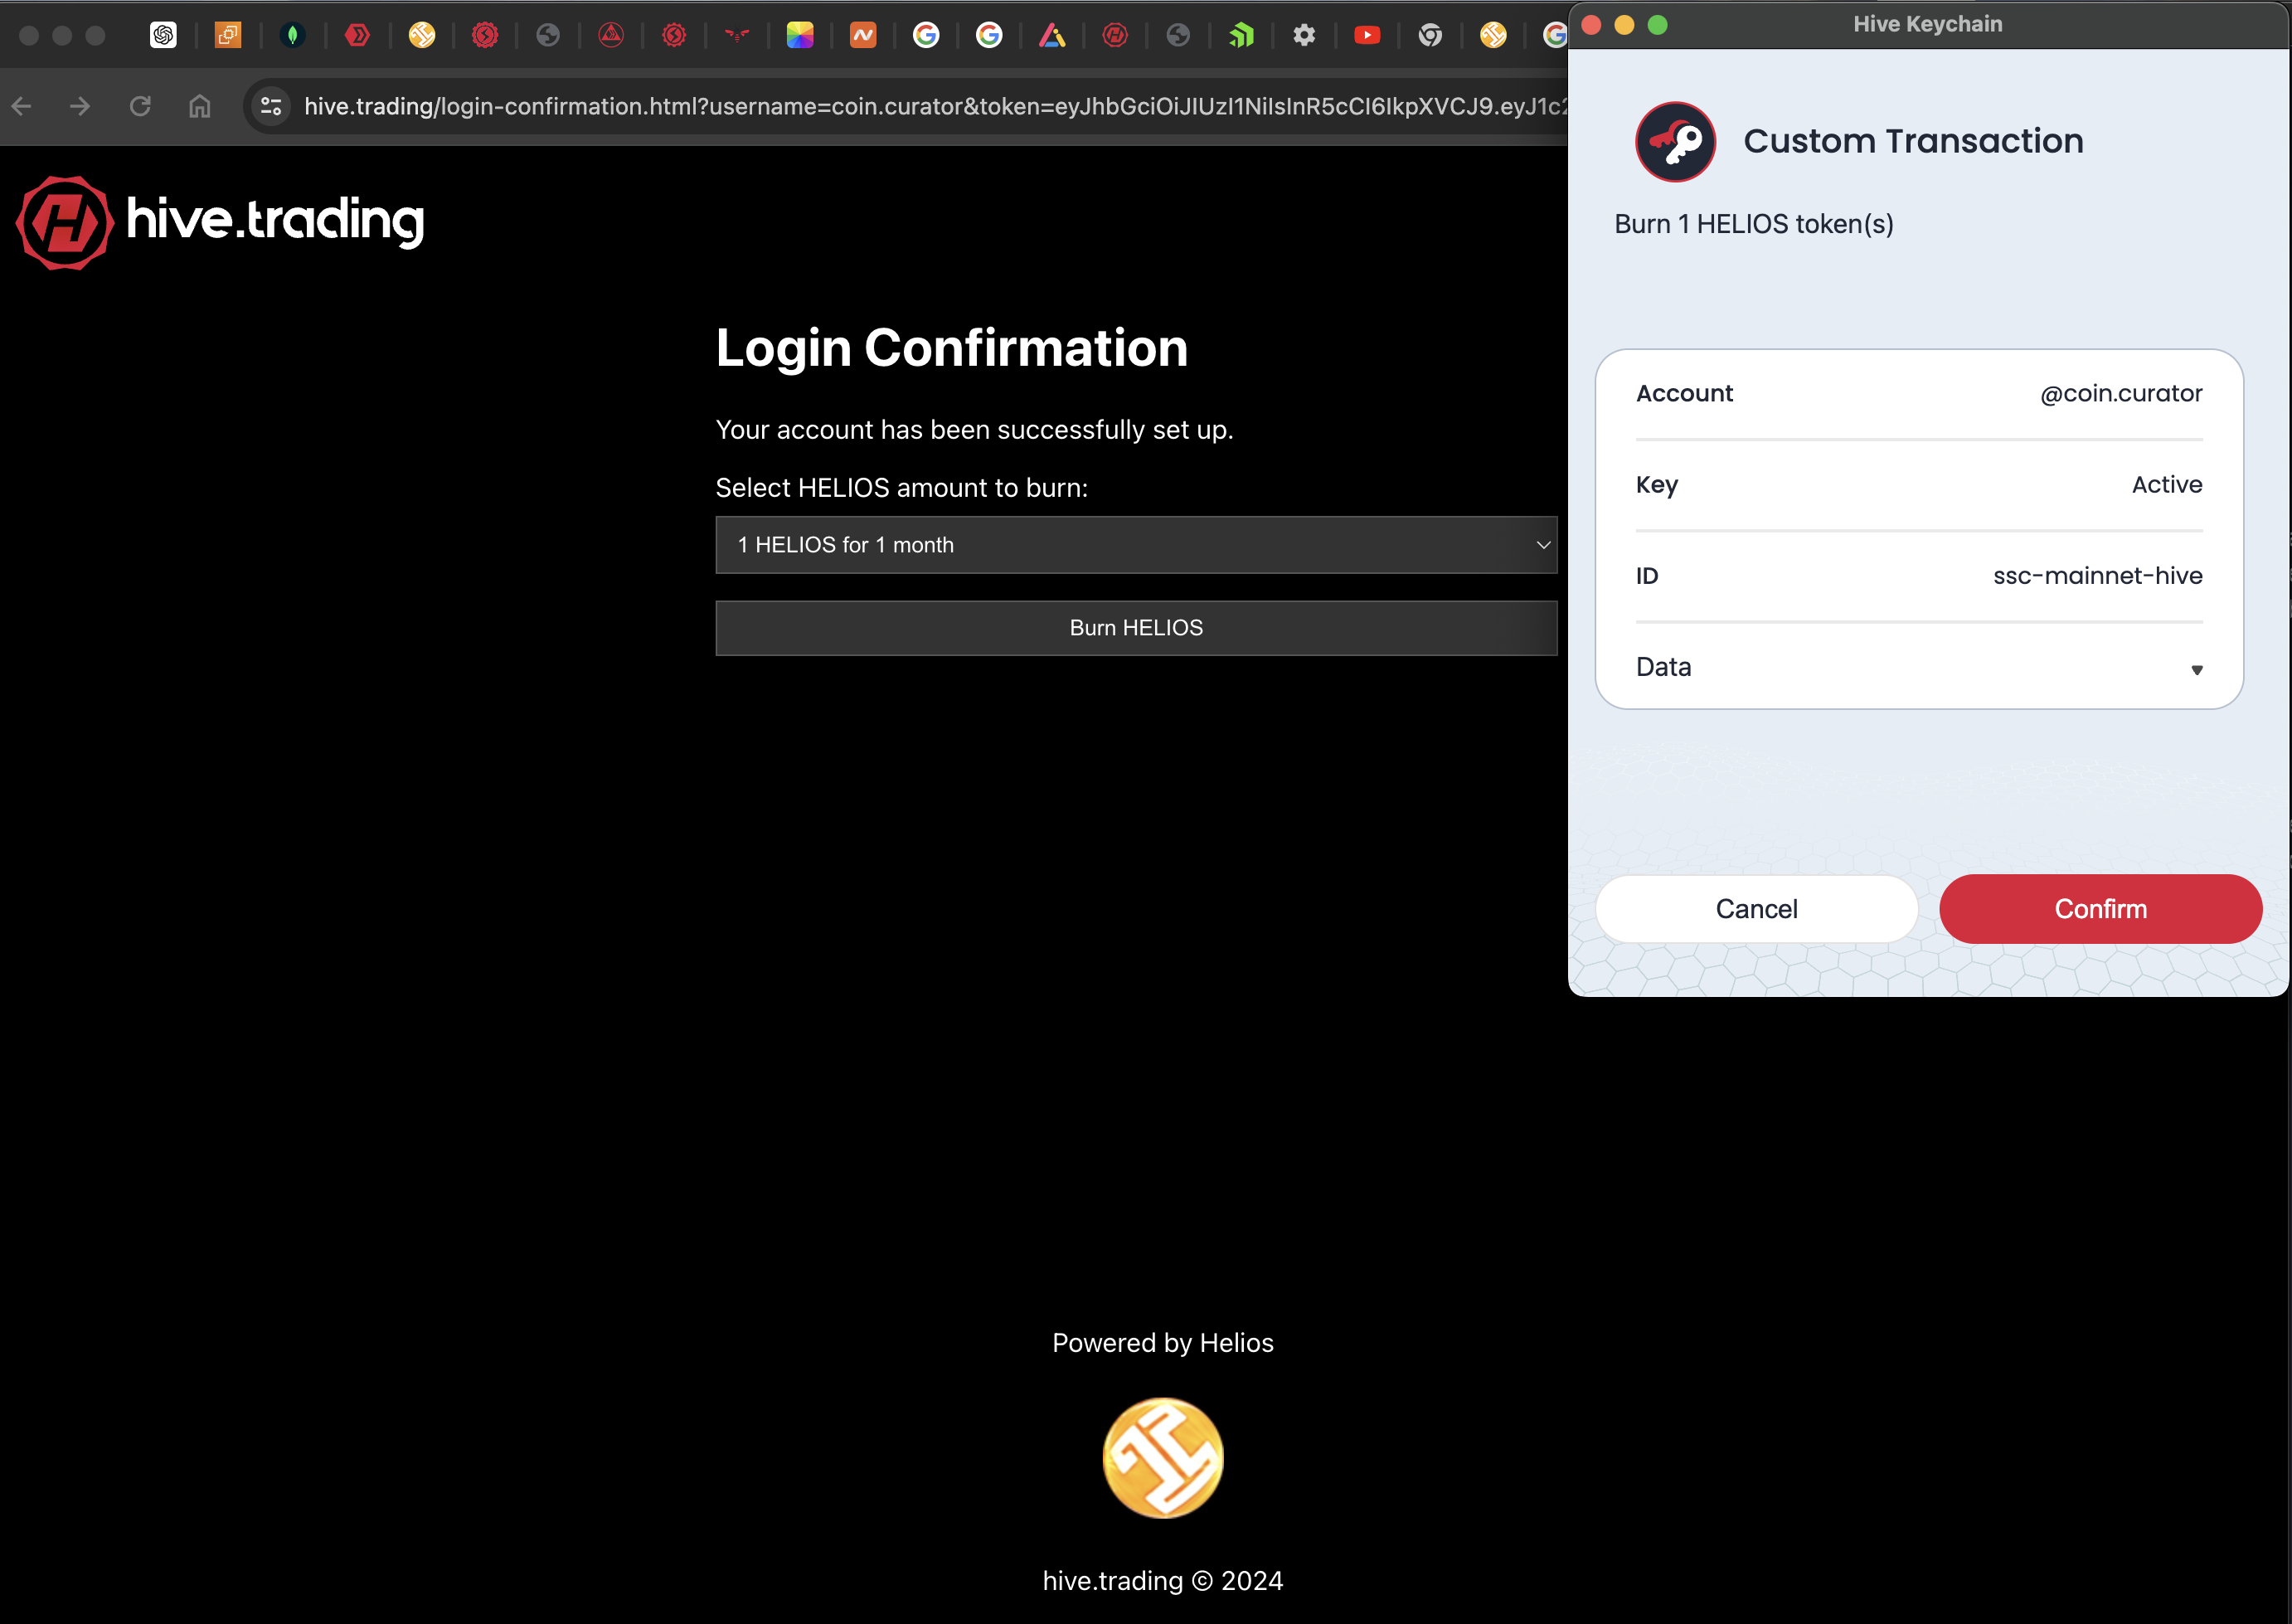Go back to the previous page
The width and height of the screenshot is (2292, 1624).
coord(22,106)
